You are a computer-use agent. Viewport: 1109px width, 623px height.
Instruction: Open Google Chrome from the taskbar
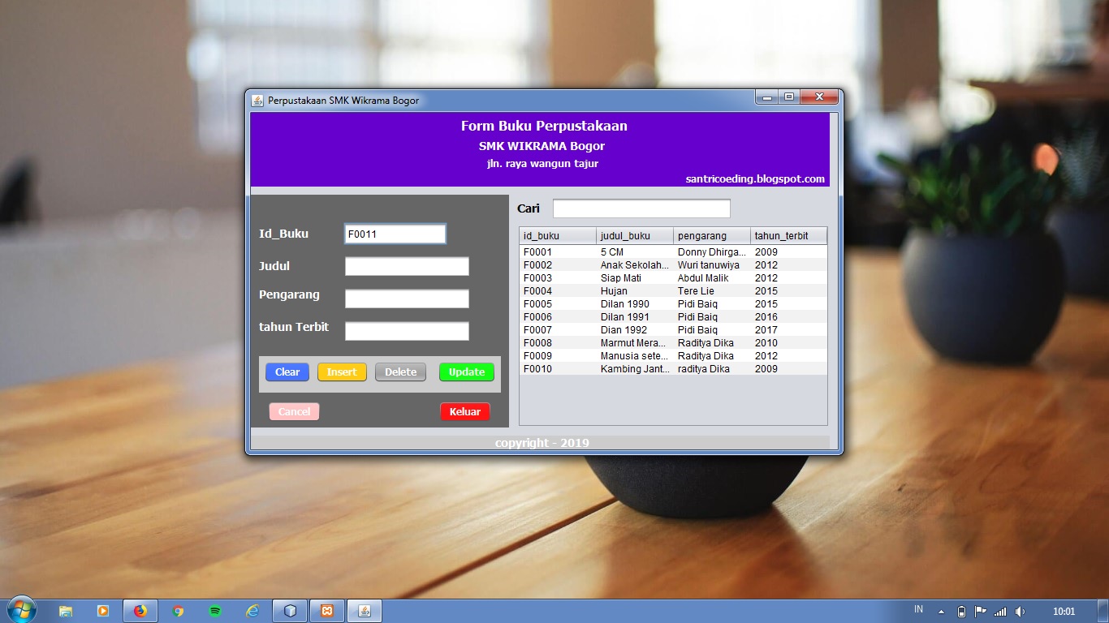(177, 610)
